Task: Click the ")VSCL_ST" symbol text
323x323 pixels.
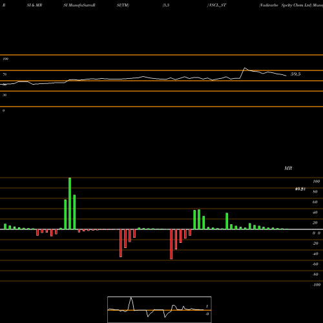Action: (216, 5)
